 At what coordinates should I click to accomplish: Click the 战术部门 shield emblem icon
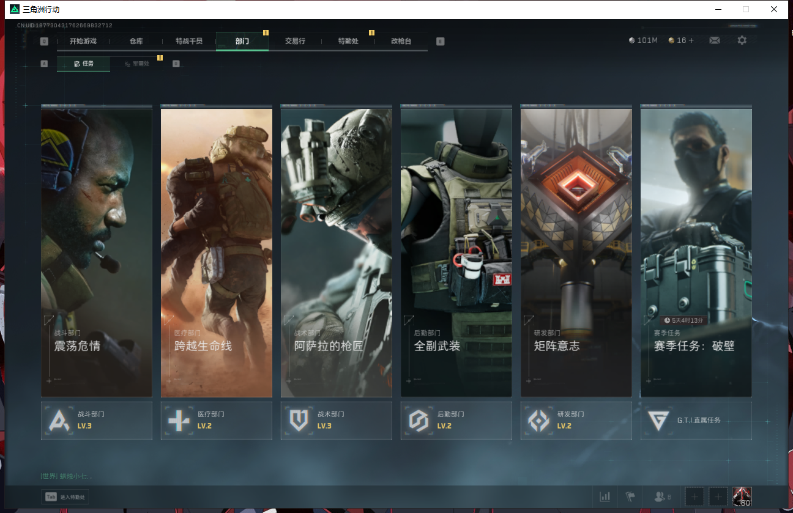pos(299,420)
